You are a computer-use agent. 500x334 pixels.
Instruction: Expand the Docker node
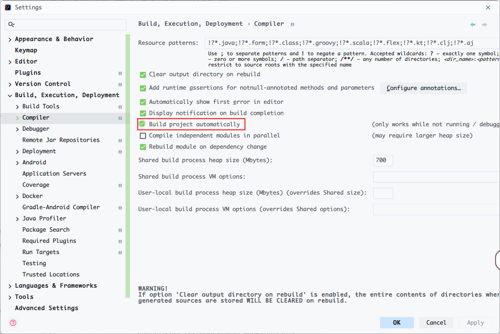(17, 196)
